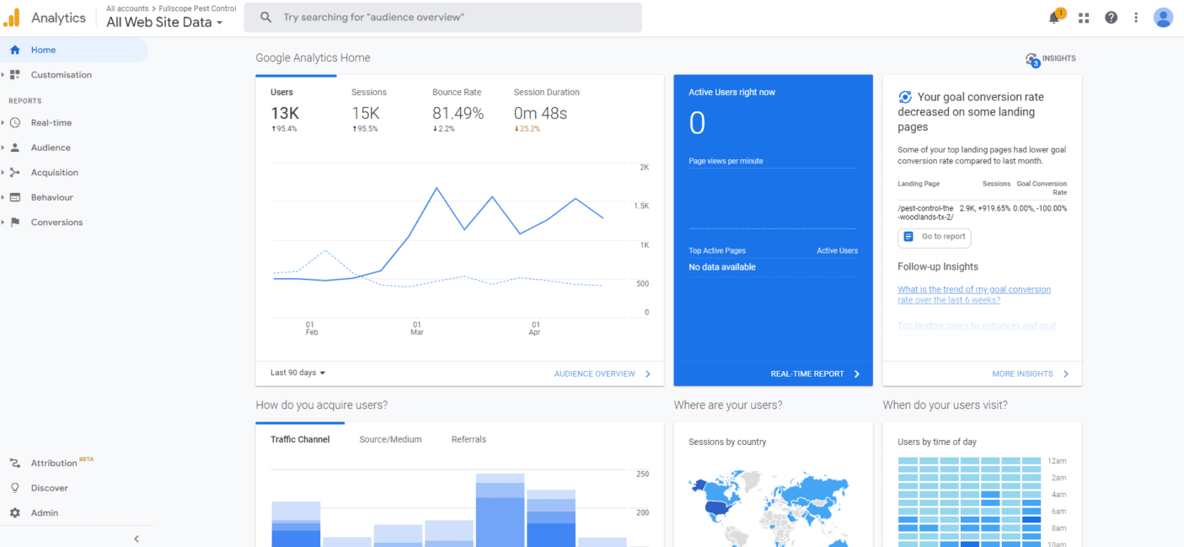Screen dimensions: 1184x547
Task: Open the three-dot more options menu
Action: pyautogui.click(x=1136, y=18)
